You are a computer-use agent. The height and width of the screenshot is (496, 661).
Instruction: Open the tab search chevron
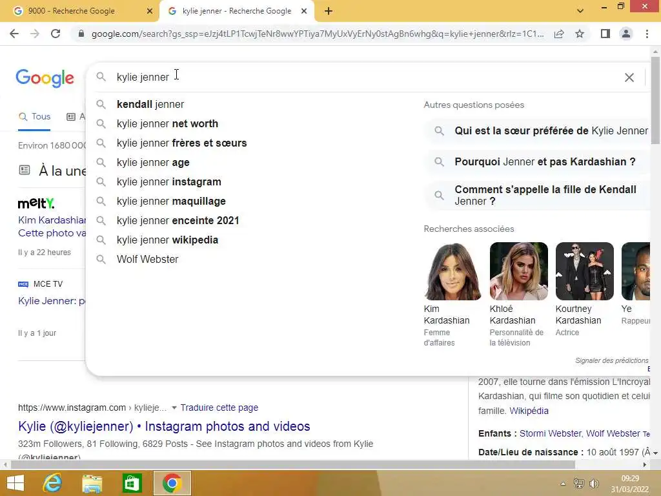click(580, 11)
